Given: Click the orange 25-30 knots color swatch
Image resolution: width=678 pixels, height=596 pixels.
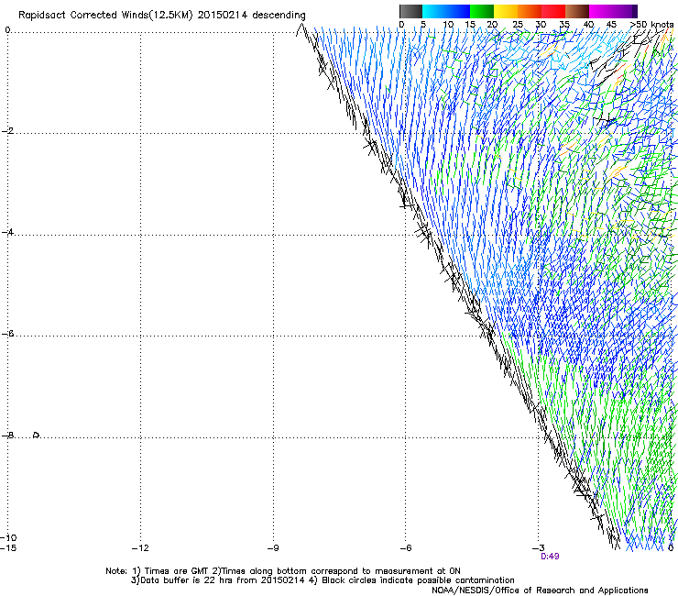Looking at the screenshot, I should click(x=530, y=11).
